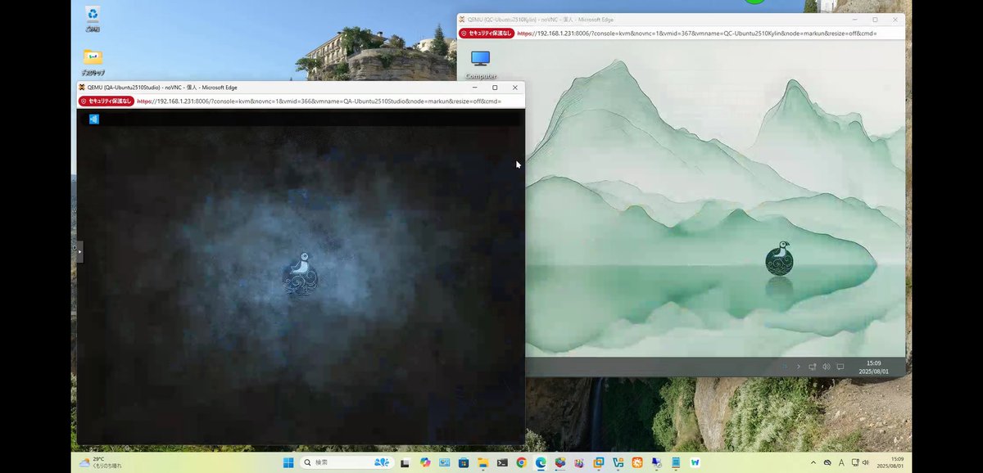The width and height of the screenshot is (983, 473).
Task: Open File Explorer from the taskbar
Action: [x=482, y=462]
